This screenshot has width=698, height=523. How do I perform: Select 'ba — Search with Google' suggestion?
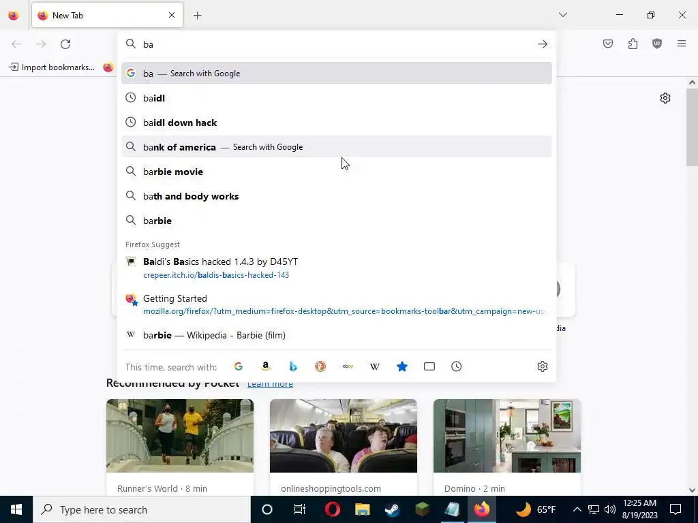pyautogui.click(x=337, y=73)
